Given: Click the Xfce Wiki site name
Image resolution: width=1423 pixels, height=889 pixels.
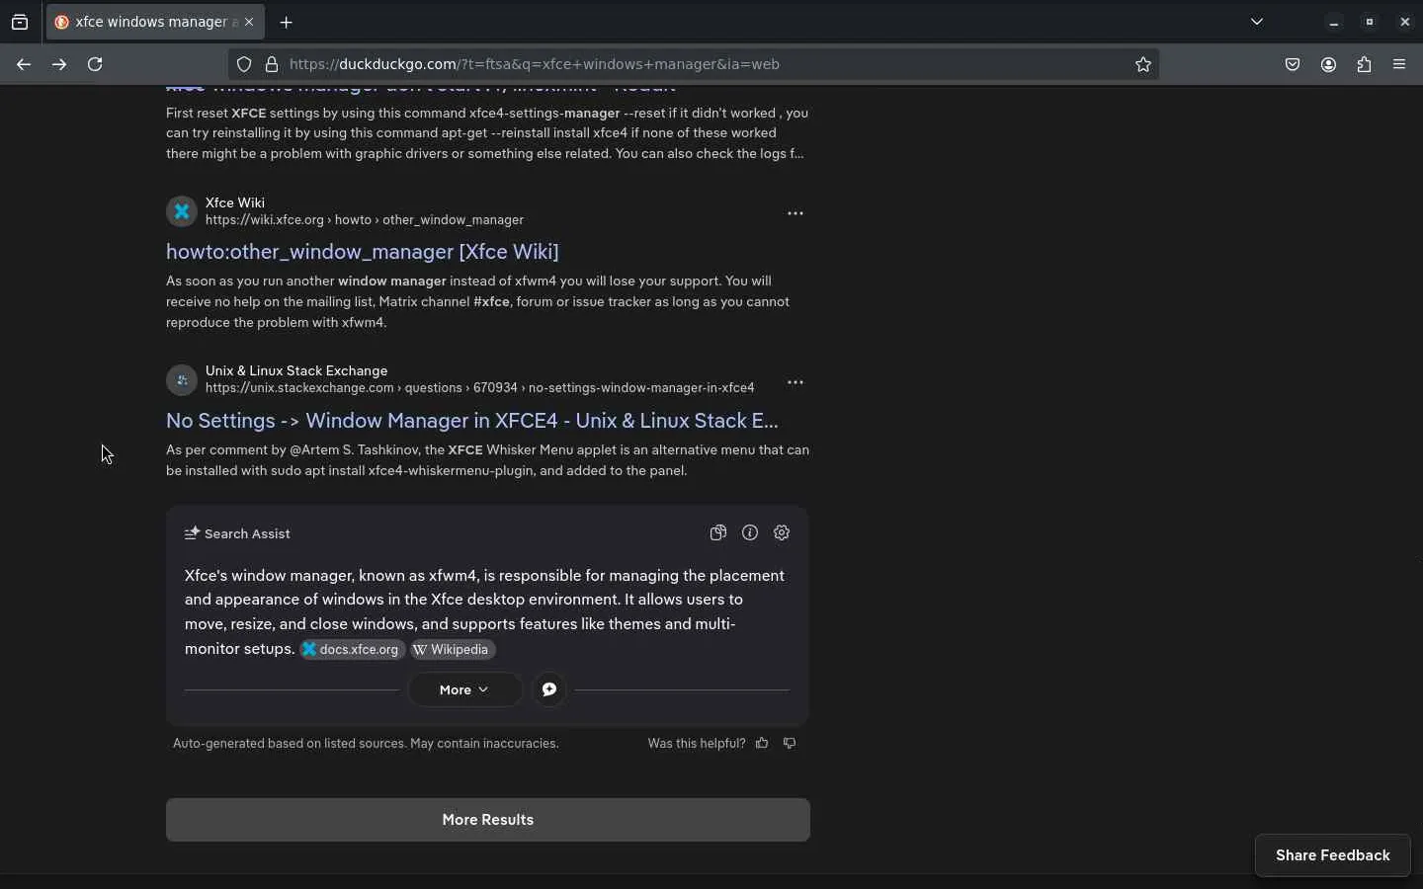Looking at the screenshot, I should [235, 202].
